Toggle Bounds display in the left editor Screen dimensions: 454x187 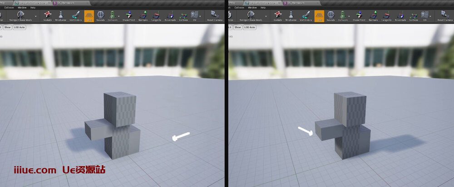(x=100, y=16)
